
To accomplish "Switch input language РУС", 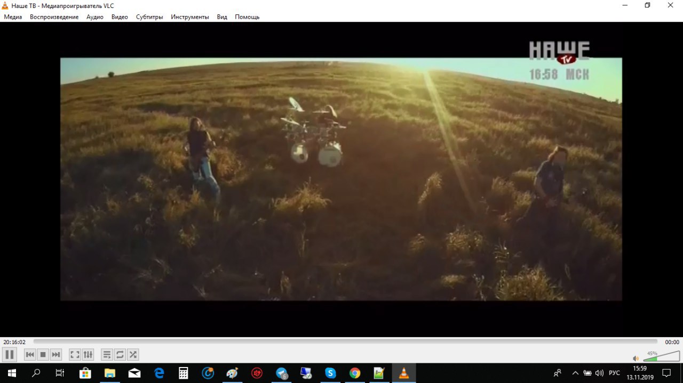I will 614,373.
